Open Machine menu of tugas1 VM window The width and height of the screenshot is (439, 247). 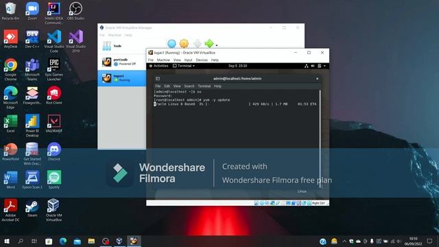pyautogui.click(x=163, y=60)
